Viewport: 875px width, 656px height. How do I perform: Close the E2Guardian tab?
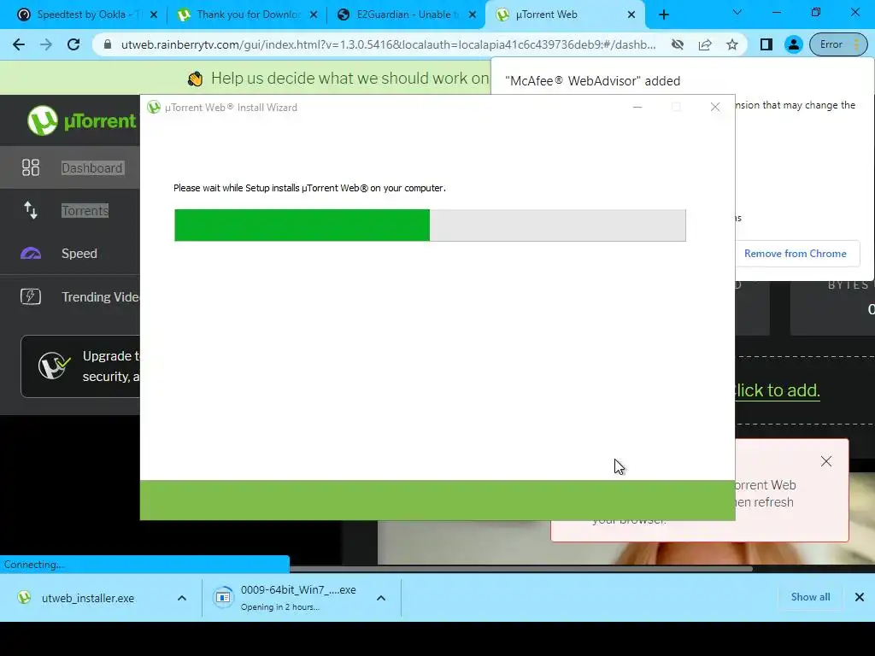(473, 15)
